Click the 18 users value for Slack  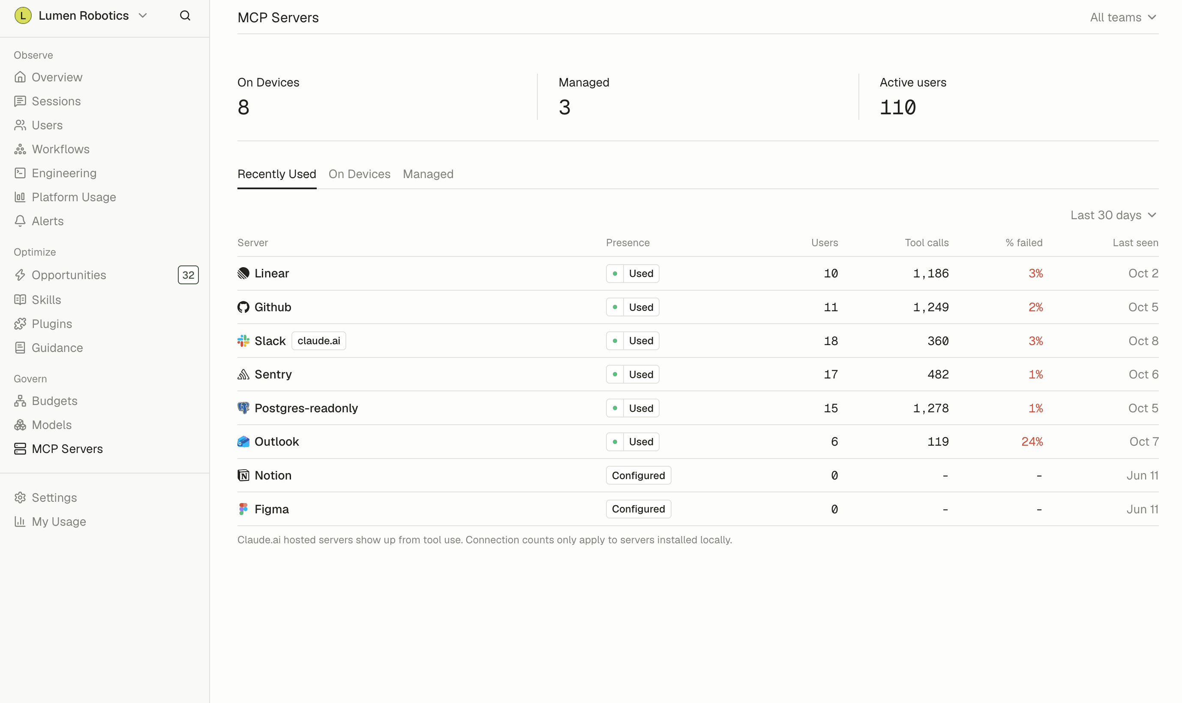coord(831,341)
